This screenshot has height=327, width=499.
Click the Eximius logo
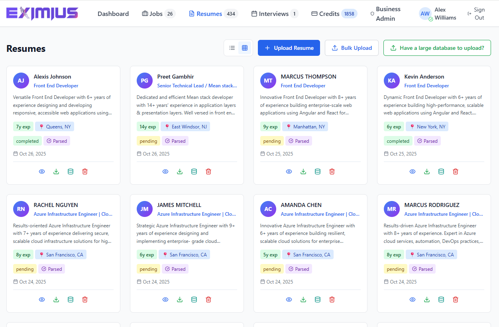click(42, 14)
